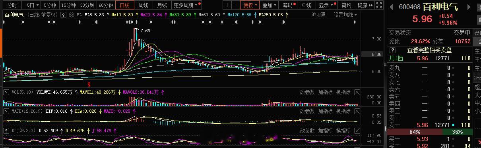
Task: Open help icon beside 百利电气 chart title
Action: [x=63, y=15]
